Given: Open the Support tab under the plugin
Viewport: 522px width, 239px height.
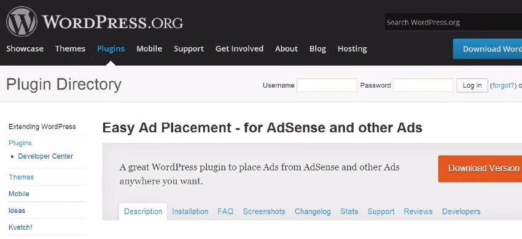Looking at the screenshot, I should click(381, 211).
